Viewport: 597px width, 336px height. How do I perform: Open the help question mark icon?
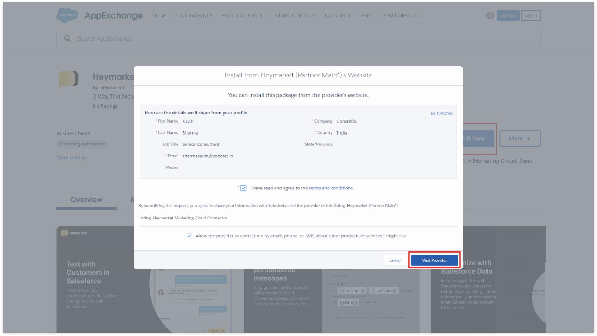(x=490, y=15)
